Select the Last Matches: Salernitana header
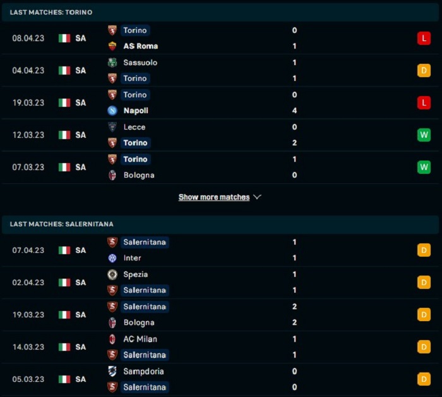This screenshot has width=442, height=397. click(x=220, y=224)
